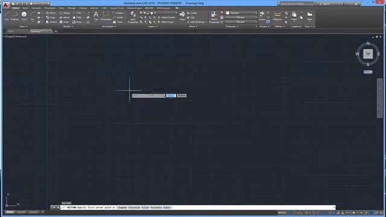This screenshot has height=217, width=386.
Task: Click the Chamfer command option
Action: [122, 207]
